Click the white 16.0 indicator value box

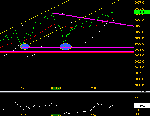tap(142, 106)
